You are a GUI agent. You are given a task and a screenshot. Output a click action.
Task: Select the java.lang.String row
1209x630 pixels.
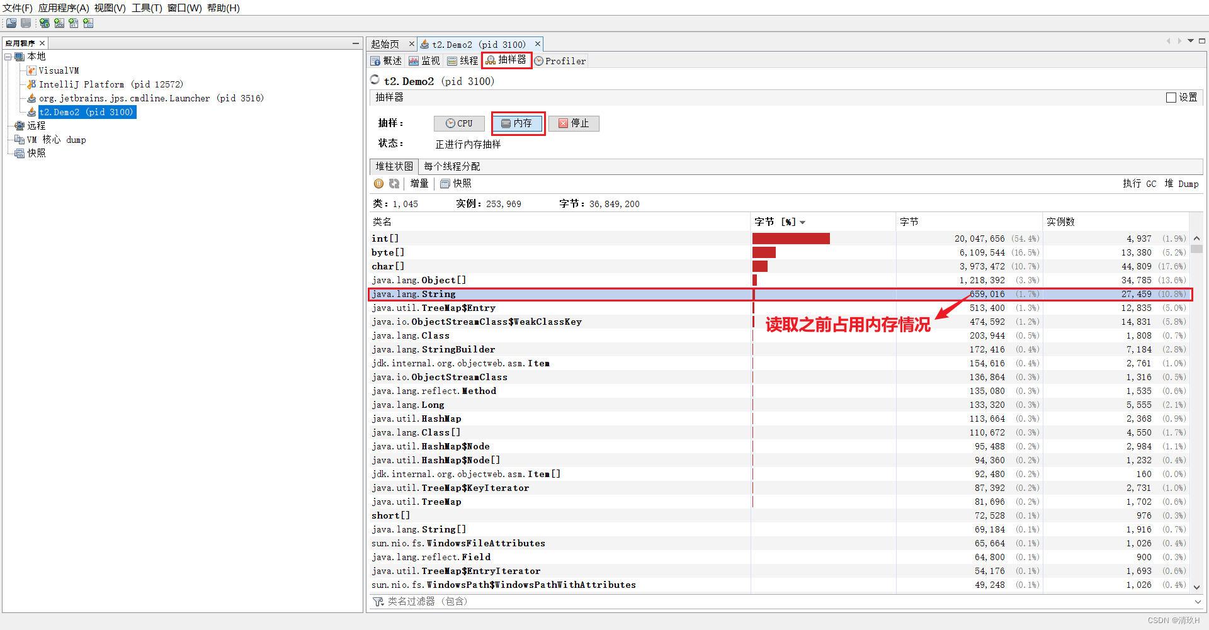pos(779,294)
